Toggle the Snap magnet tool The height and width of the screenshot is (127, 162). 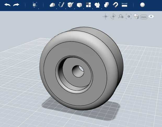coord(115,5)
